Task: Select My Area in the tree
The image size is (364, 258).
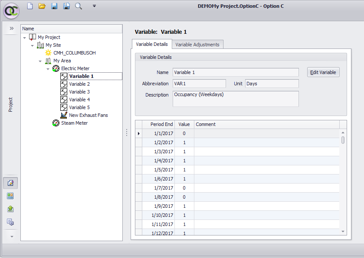Action: tap(62, 61)
